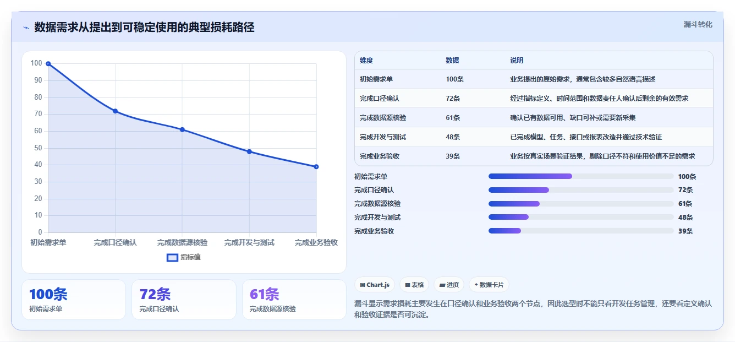This screenshot has height=342, width=735.
Task: Click the 初始需求单 progress bar
Action: point(581,176)
